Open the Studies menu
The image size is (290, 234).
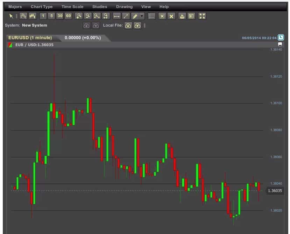pyautogui.click(x=100, y=7)
